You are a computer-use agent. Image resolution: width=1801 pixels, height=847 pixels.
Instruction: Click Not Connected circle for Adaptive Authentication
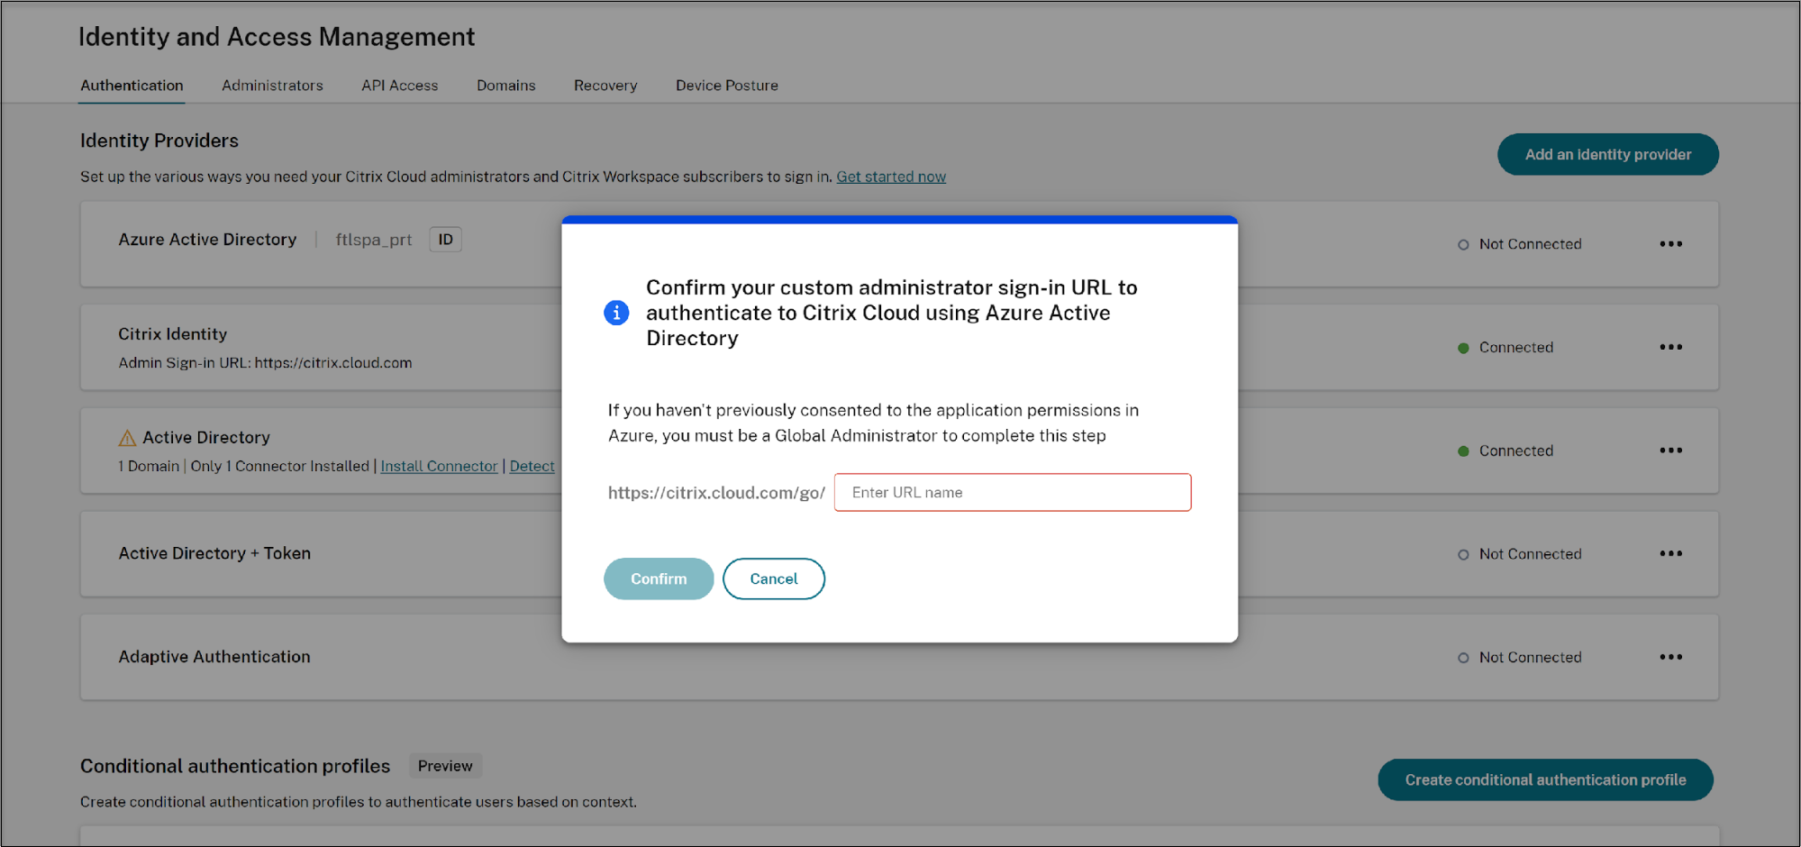(1463, 658)
